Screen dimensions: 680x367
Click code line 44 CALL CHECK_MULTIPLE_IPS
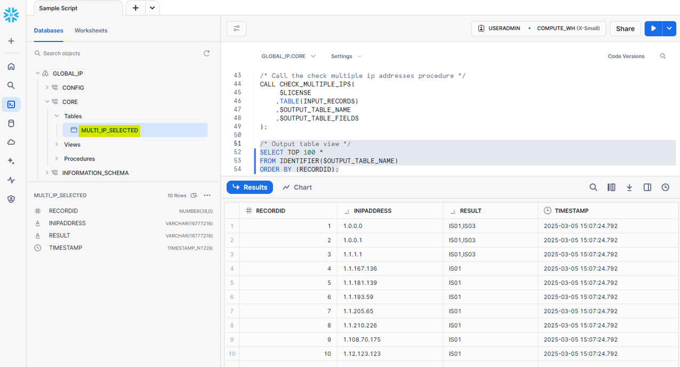[x=308, y=84]
